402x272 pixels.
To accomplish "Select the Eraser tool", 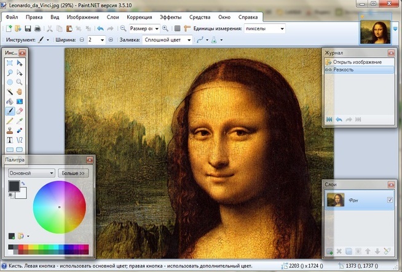I will pos(20,111).
